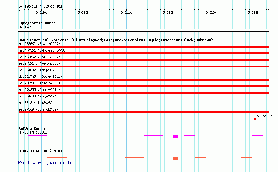Open HYAL1|NM_153281 RefSeq gene label
This screenshot has height=172, width=278.
click(33, 132)
